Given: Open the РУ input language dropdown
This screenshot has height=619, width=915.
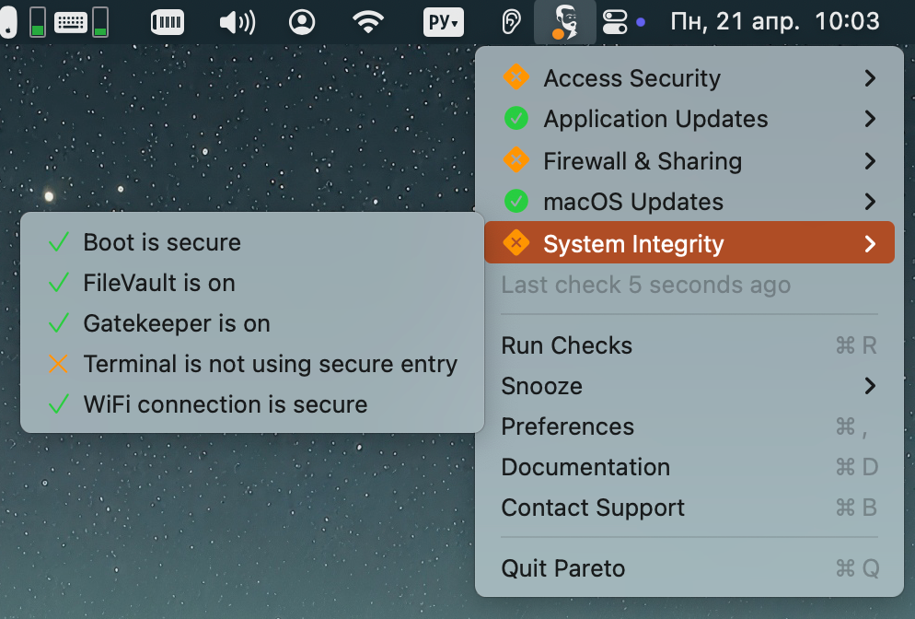Looking at the screenshot, I should (444, 22).
